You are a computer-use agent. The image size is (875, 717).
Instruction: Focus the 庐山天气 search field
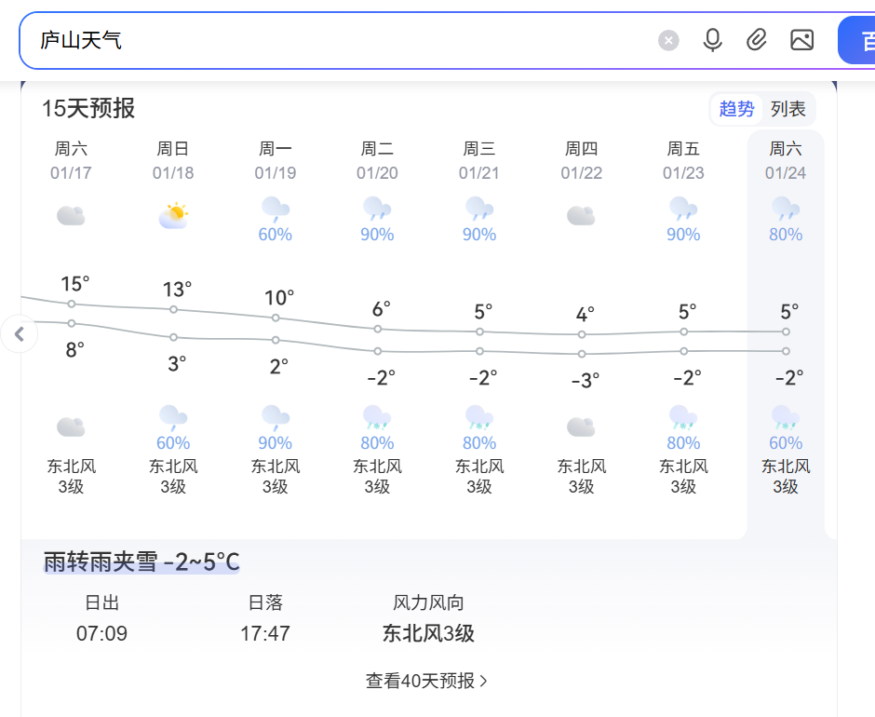335,40
